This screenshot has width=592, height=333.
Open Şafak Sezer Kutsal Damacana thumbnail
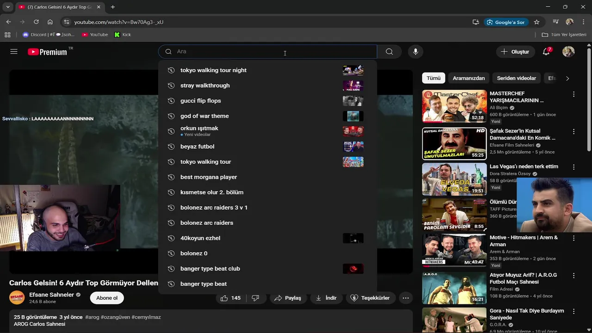point(454,143)
